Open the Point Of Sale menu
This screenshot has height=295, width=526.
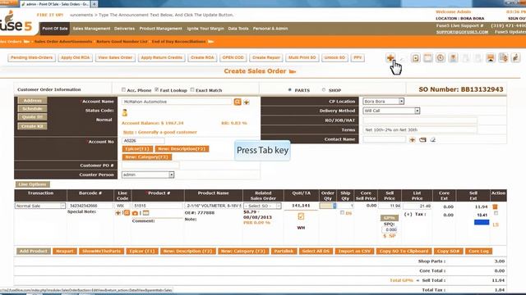pos(55,29)
